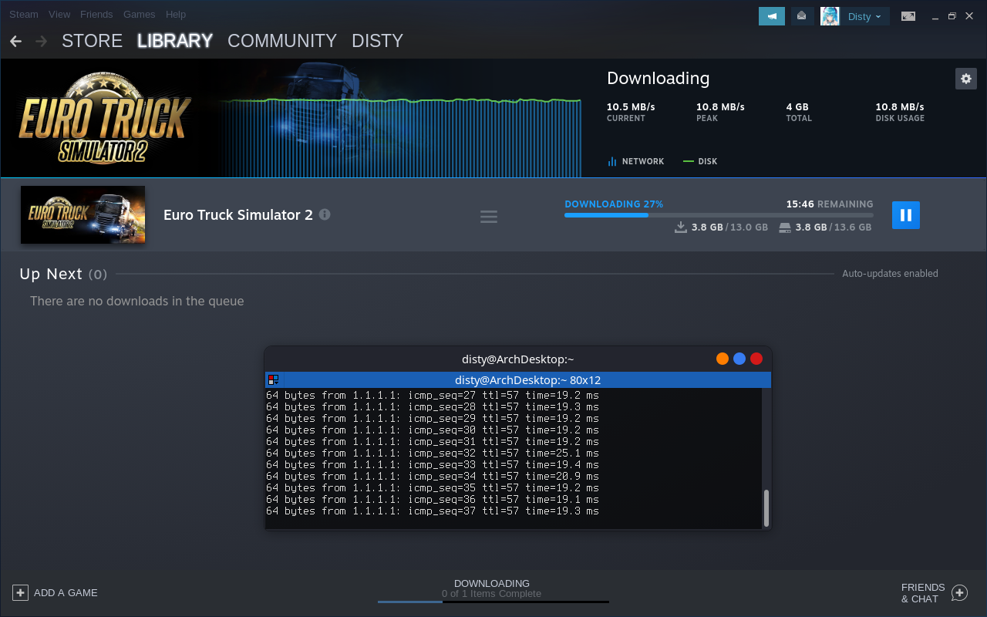Go back with the back arrow

pyautogui.click(x=15, y=41)
